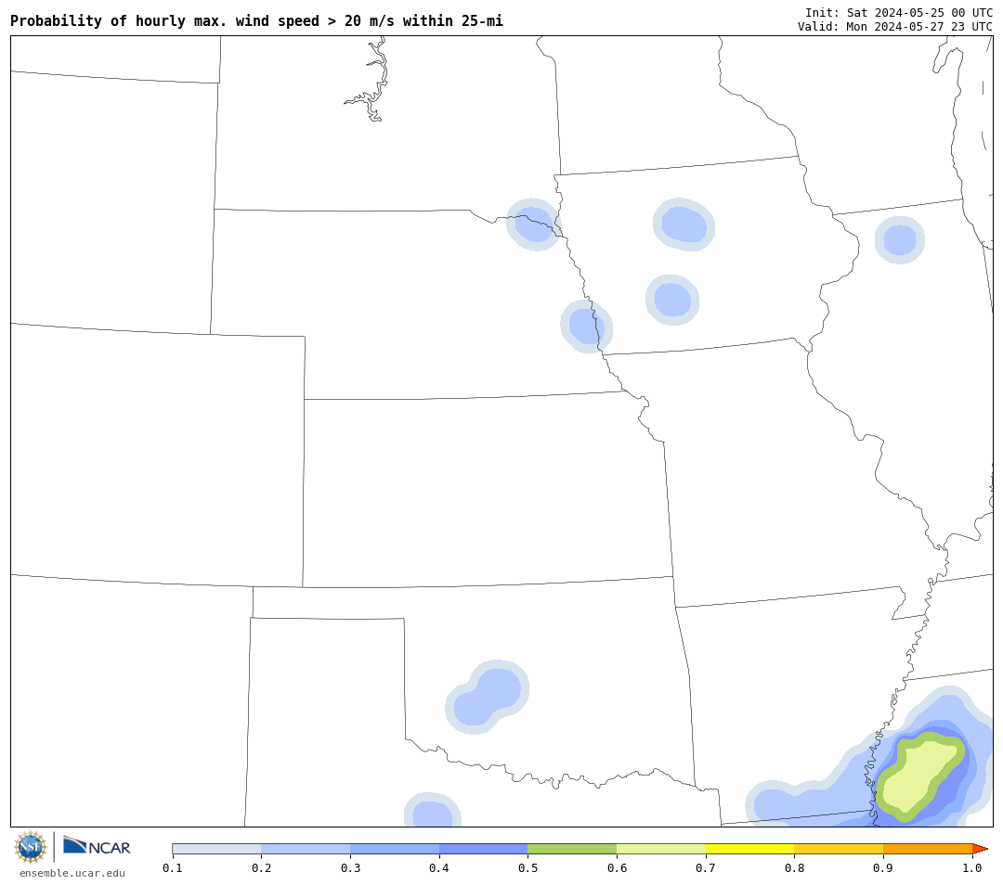The image size is (1003, 885).
Task: Click the yellow high-probability area over Mississippi
Action: [918, 776]
